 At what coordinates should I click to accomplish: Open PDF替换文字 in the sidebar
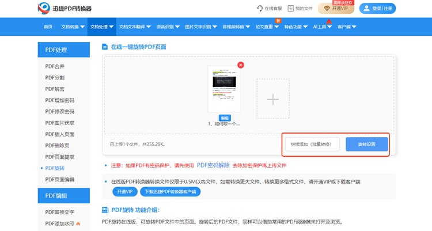60,212
